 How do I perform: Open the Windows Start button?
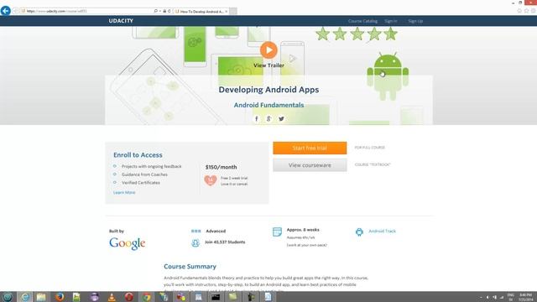click(x=8, y=297)
